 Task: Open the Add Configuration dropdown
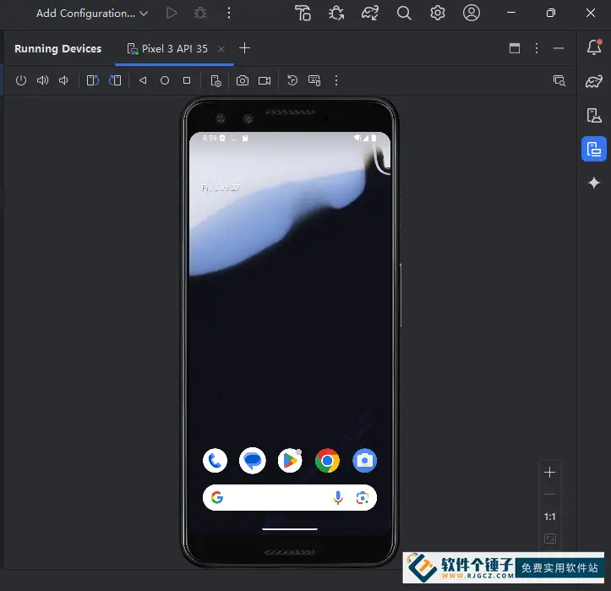92,14
